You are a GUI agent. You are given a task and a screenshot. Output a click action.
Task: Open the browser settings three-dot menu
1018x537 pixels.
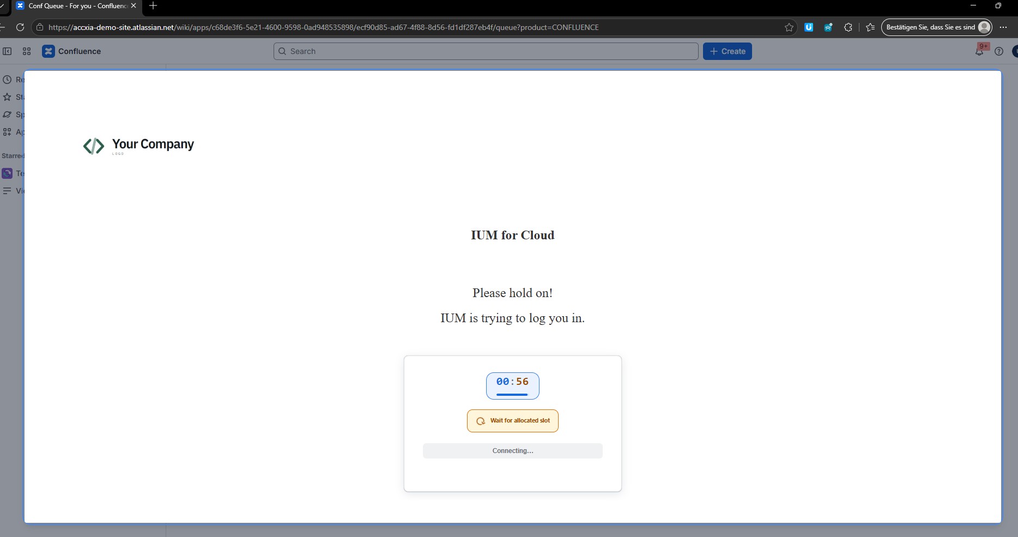(1003, 27)
